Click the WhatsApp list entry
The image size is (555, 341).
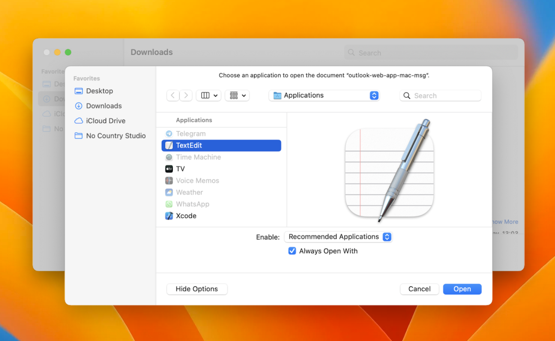(x=221, y=204)
